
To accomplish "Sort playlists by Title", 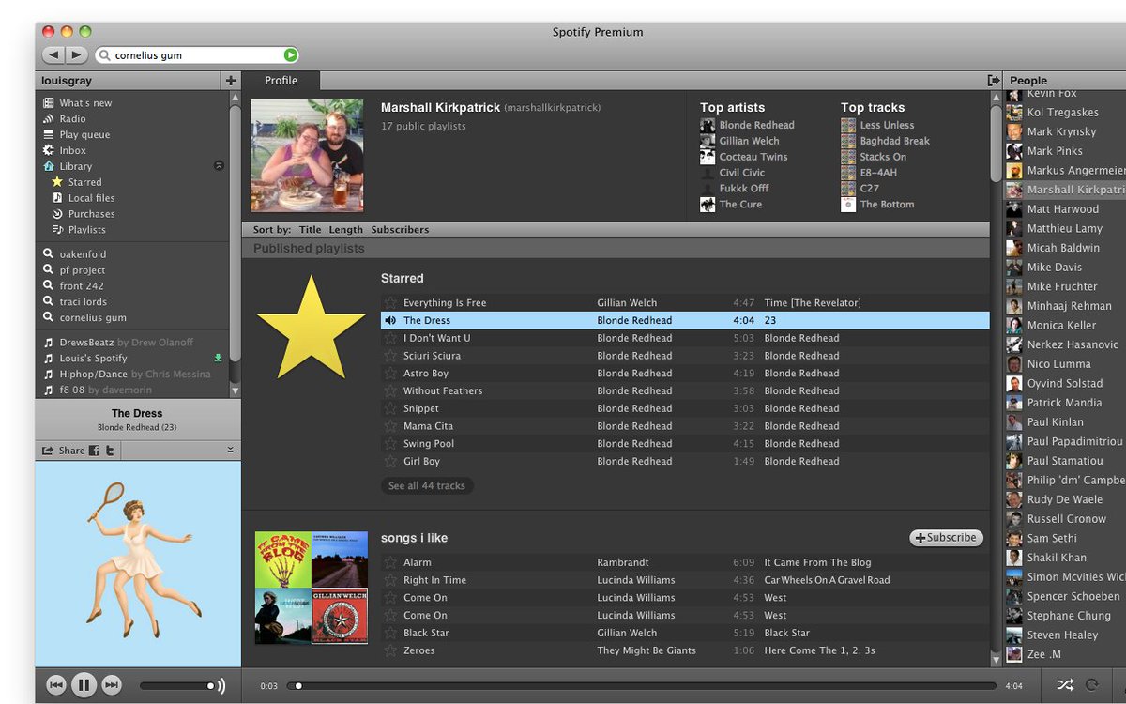I will coord(311,230).
